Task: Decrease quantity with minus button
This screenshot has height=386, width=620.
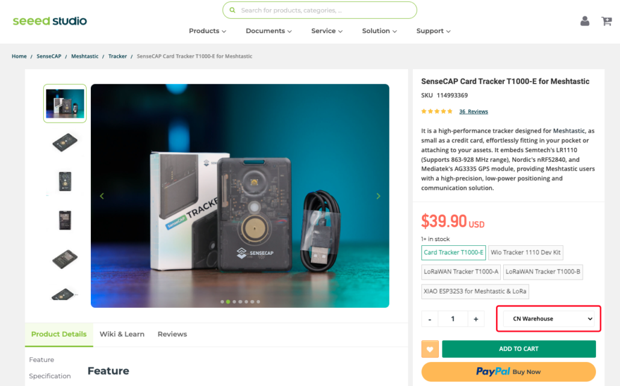Action: [430, 319]
